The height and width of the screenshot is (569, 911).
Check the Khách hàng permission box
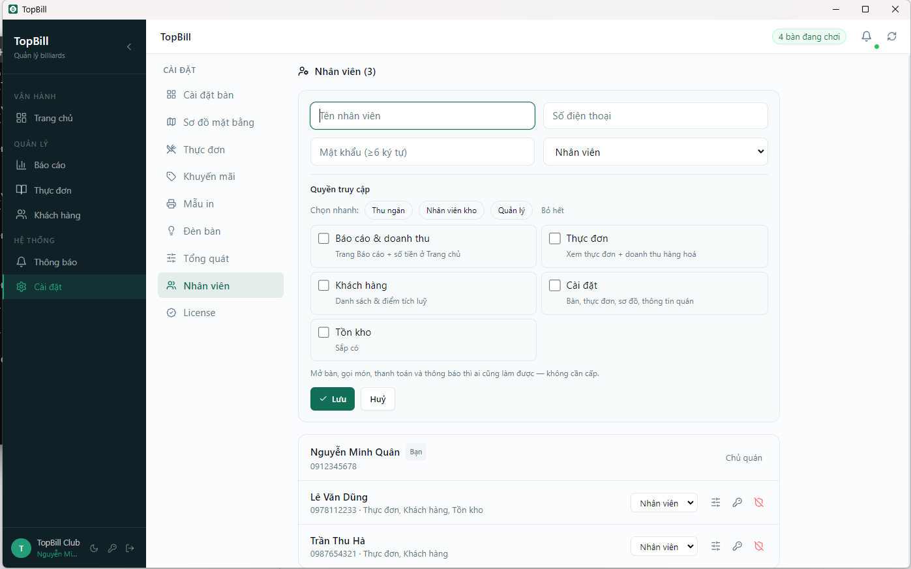coord(323,285)
